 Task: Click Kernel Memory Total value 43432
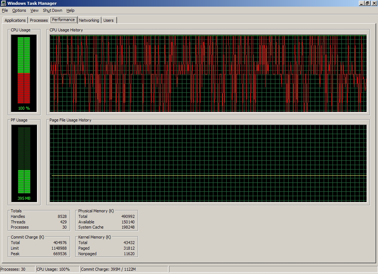129,243
